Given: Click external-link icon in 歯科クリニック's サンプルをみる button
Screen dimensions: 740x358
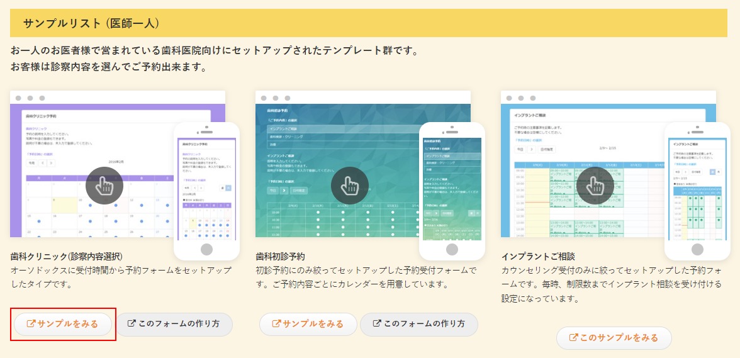Looking at the screenshot, I should pos(31,324).
